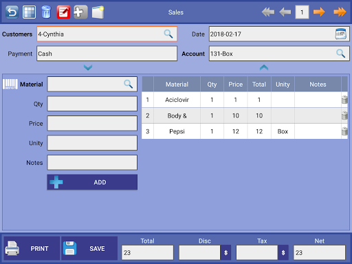Collapse section with up chevron
352x264 pixels.
pos(264,67)
